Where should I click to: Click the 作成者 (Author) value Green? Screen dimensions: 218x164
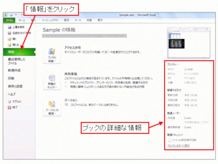point(187,118)
